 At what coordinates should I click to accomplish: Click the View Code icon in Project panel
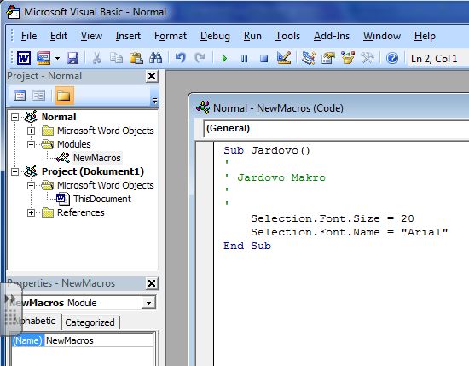[20, 96]
